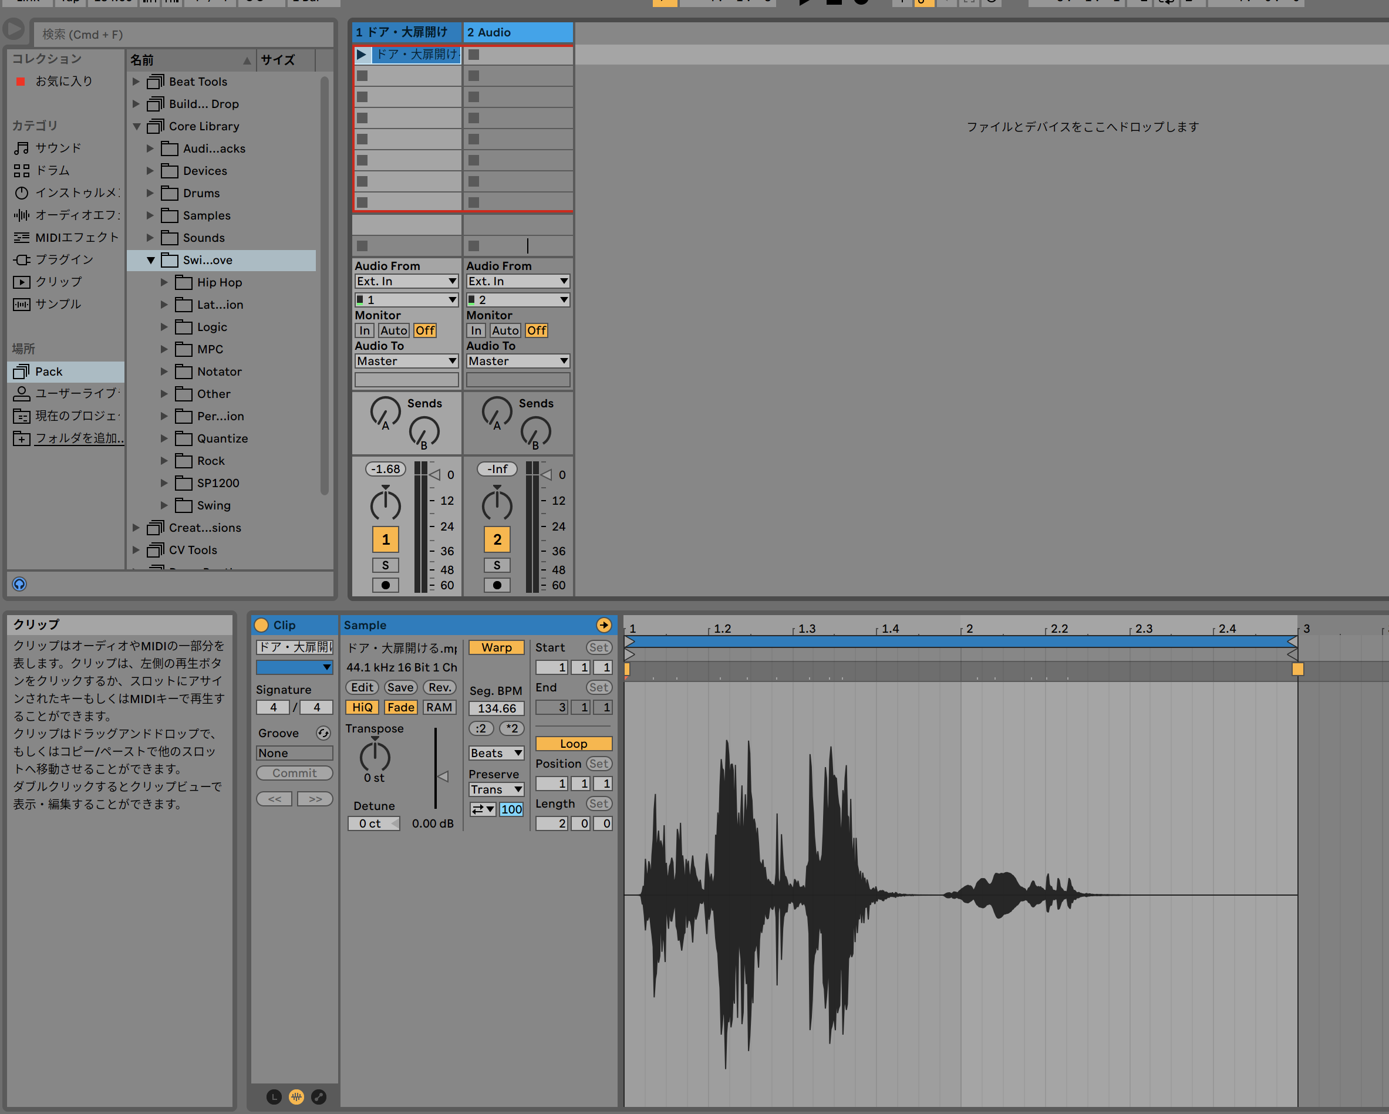Image resolution: width=1389 pixels, height=1114 pixels.
Task: Select the 2 Audio track title
Action: click(518, 32)
